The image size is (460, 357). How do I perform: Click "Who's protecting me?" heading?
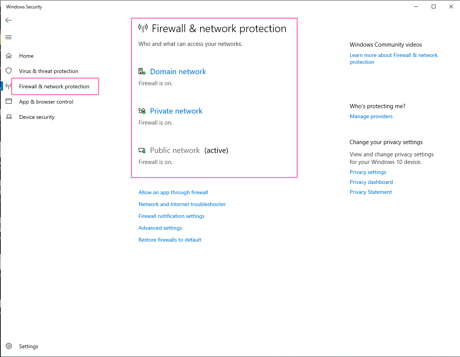[x=377, y=106]
